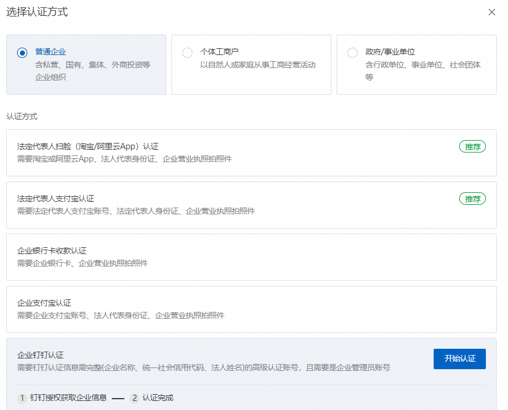
Task: Click 推荐 badge on 扫脸认证 row
Action: pos(472,146)
